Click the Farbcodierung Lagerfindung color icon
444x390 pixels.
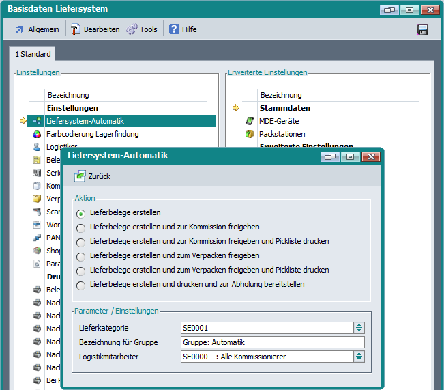coord(37,134)
